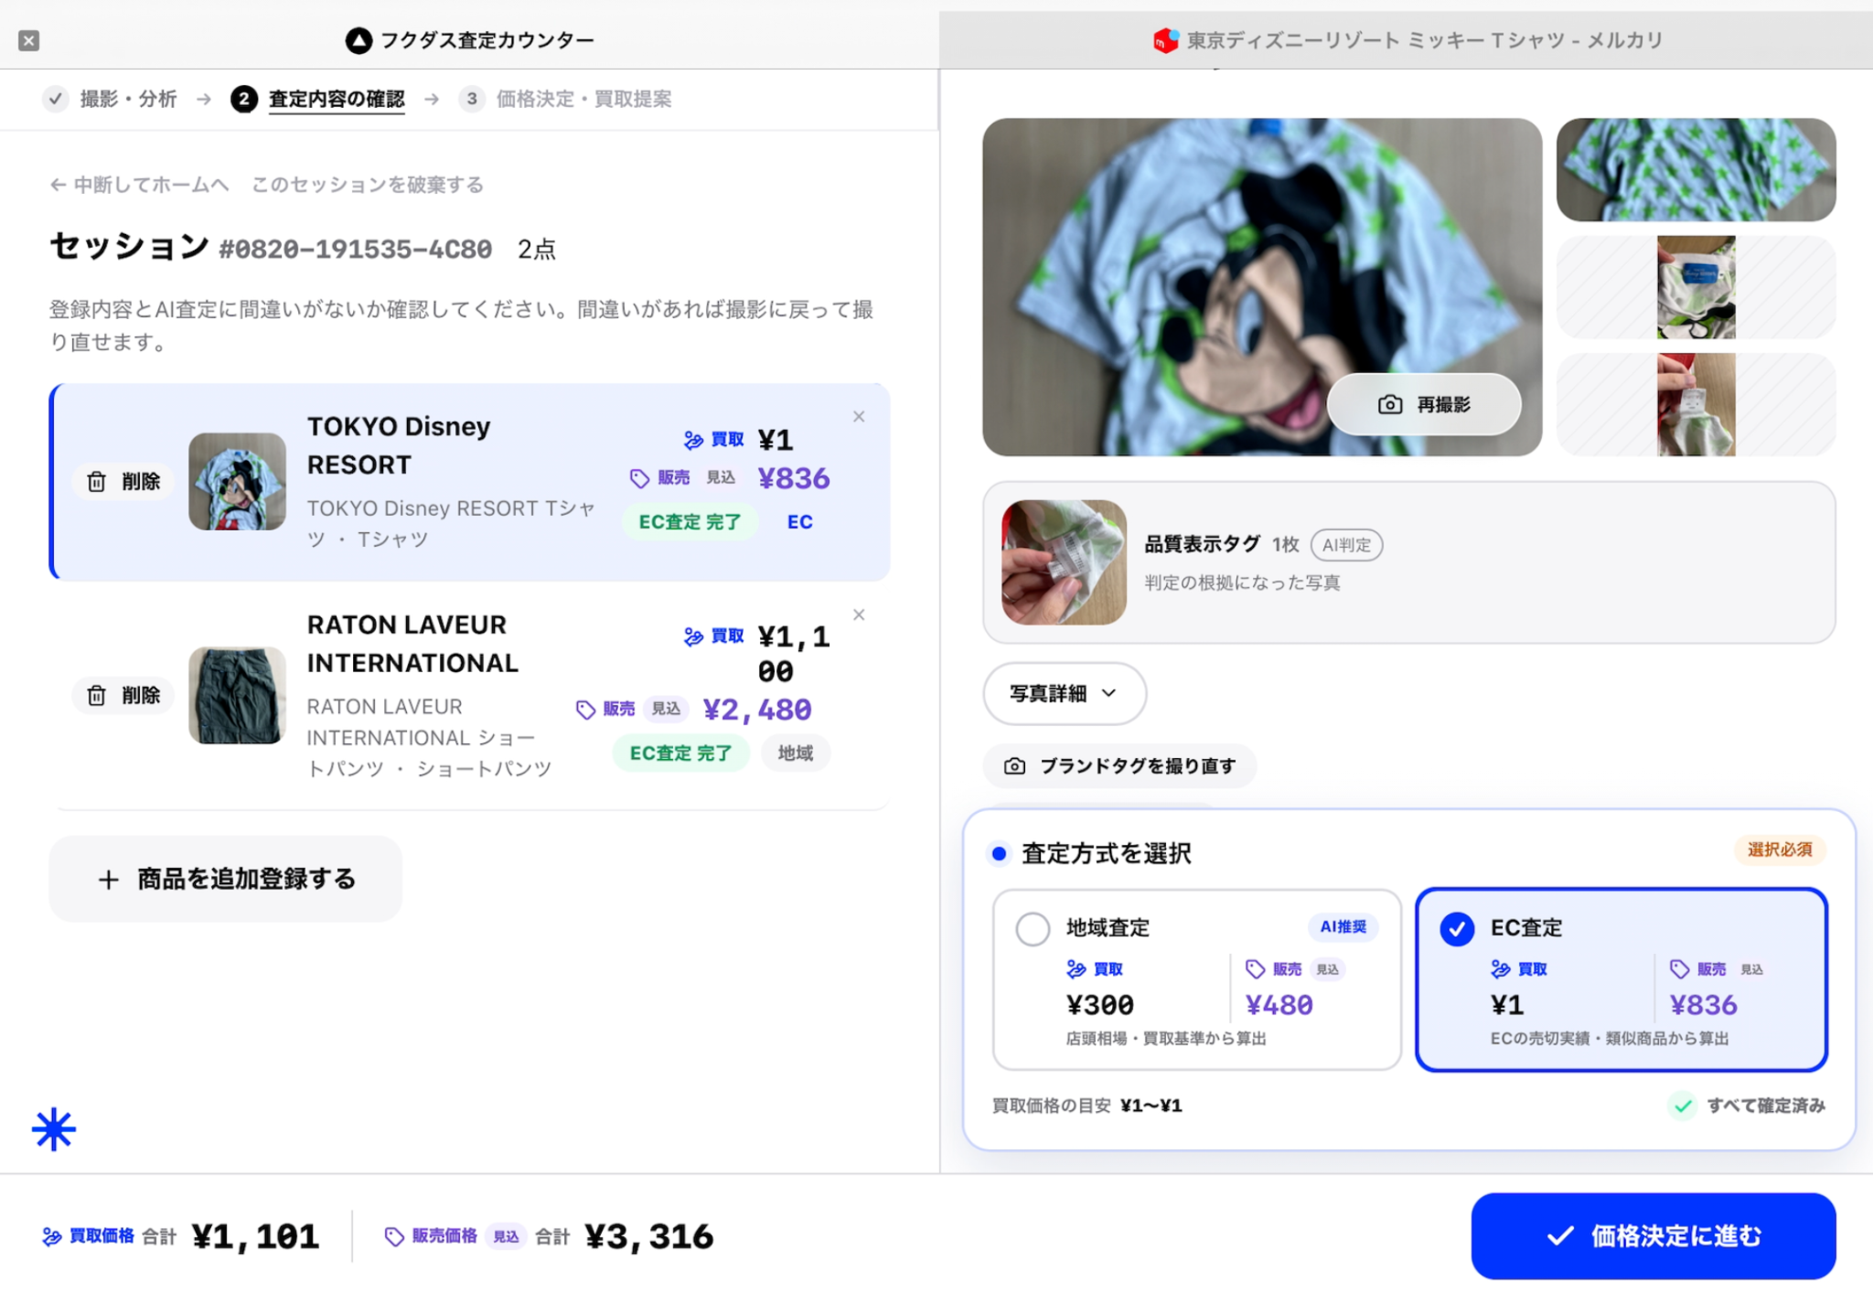Remove TOKYO Disney RESORT card with X
Viewport: 1873px width, 1293px height.
coord(859,417)
